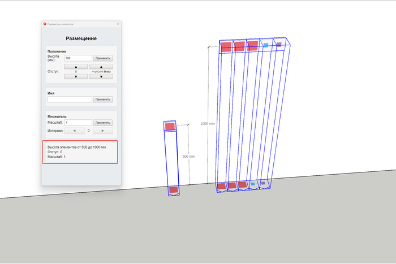Click the offset increase up-arrow button

76,67
